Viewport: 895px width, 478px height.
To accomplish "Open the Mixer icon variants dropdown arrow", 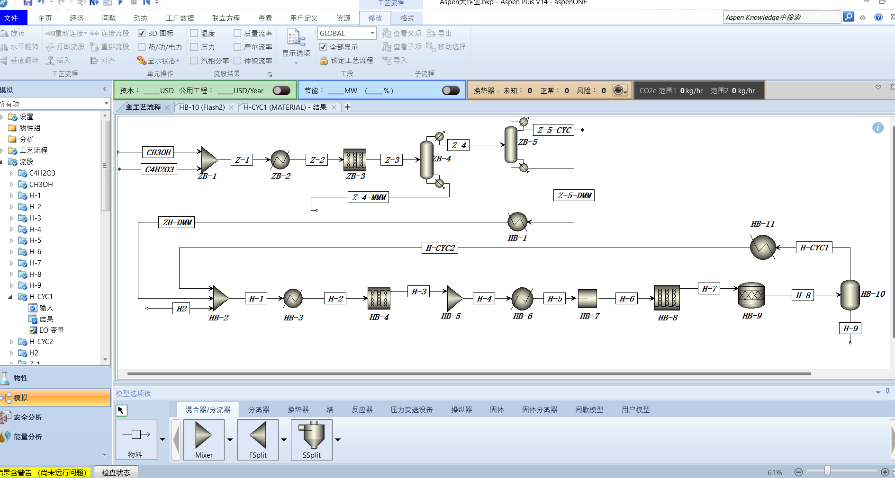I will point(230,440).
